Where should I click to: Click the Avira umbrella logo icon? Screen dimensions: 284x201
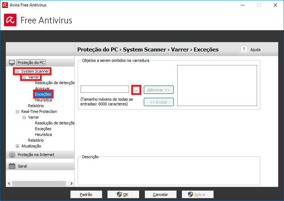pos(10,20)
